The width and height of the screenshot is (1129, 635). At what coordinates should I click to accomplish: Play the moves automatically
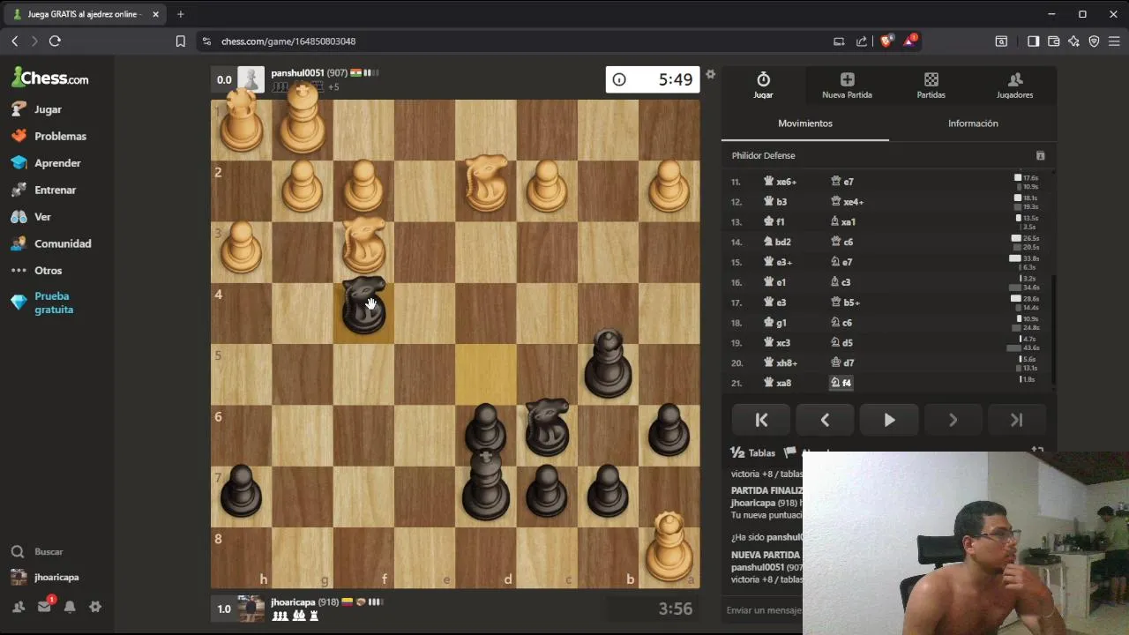coord(889,421)
